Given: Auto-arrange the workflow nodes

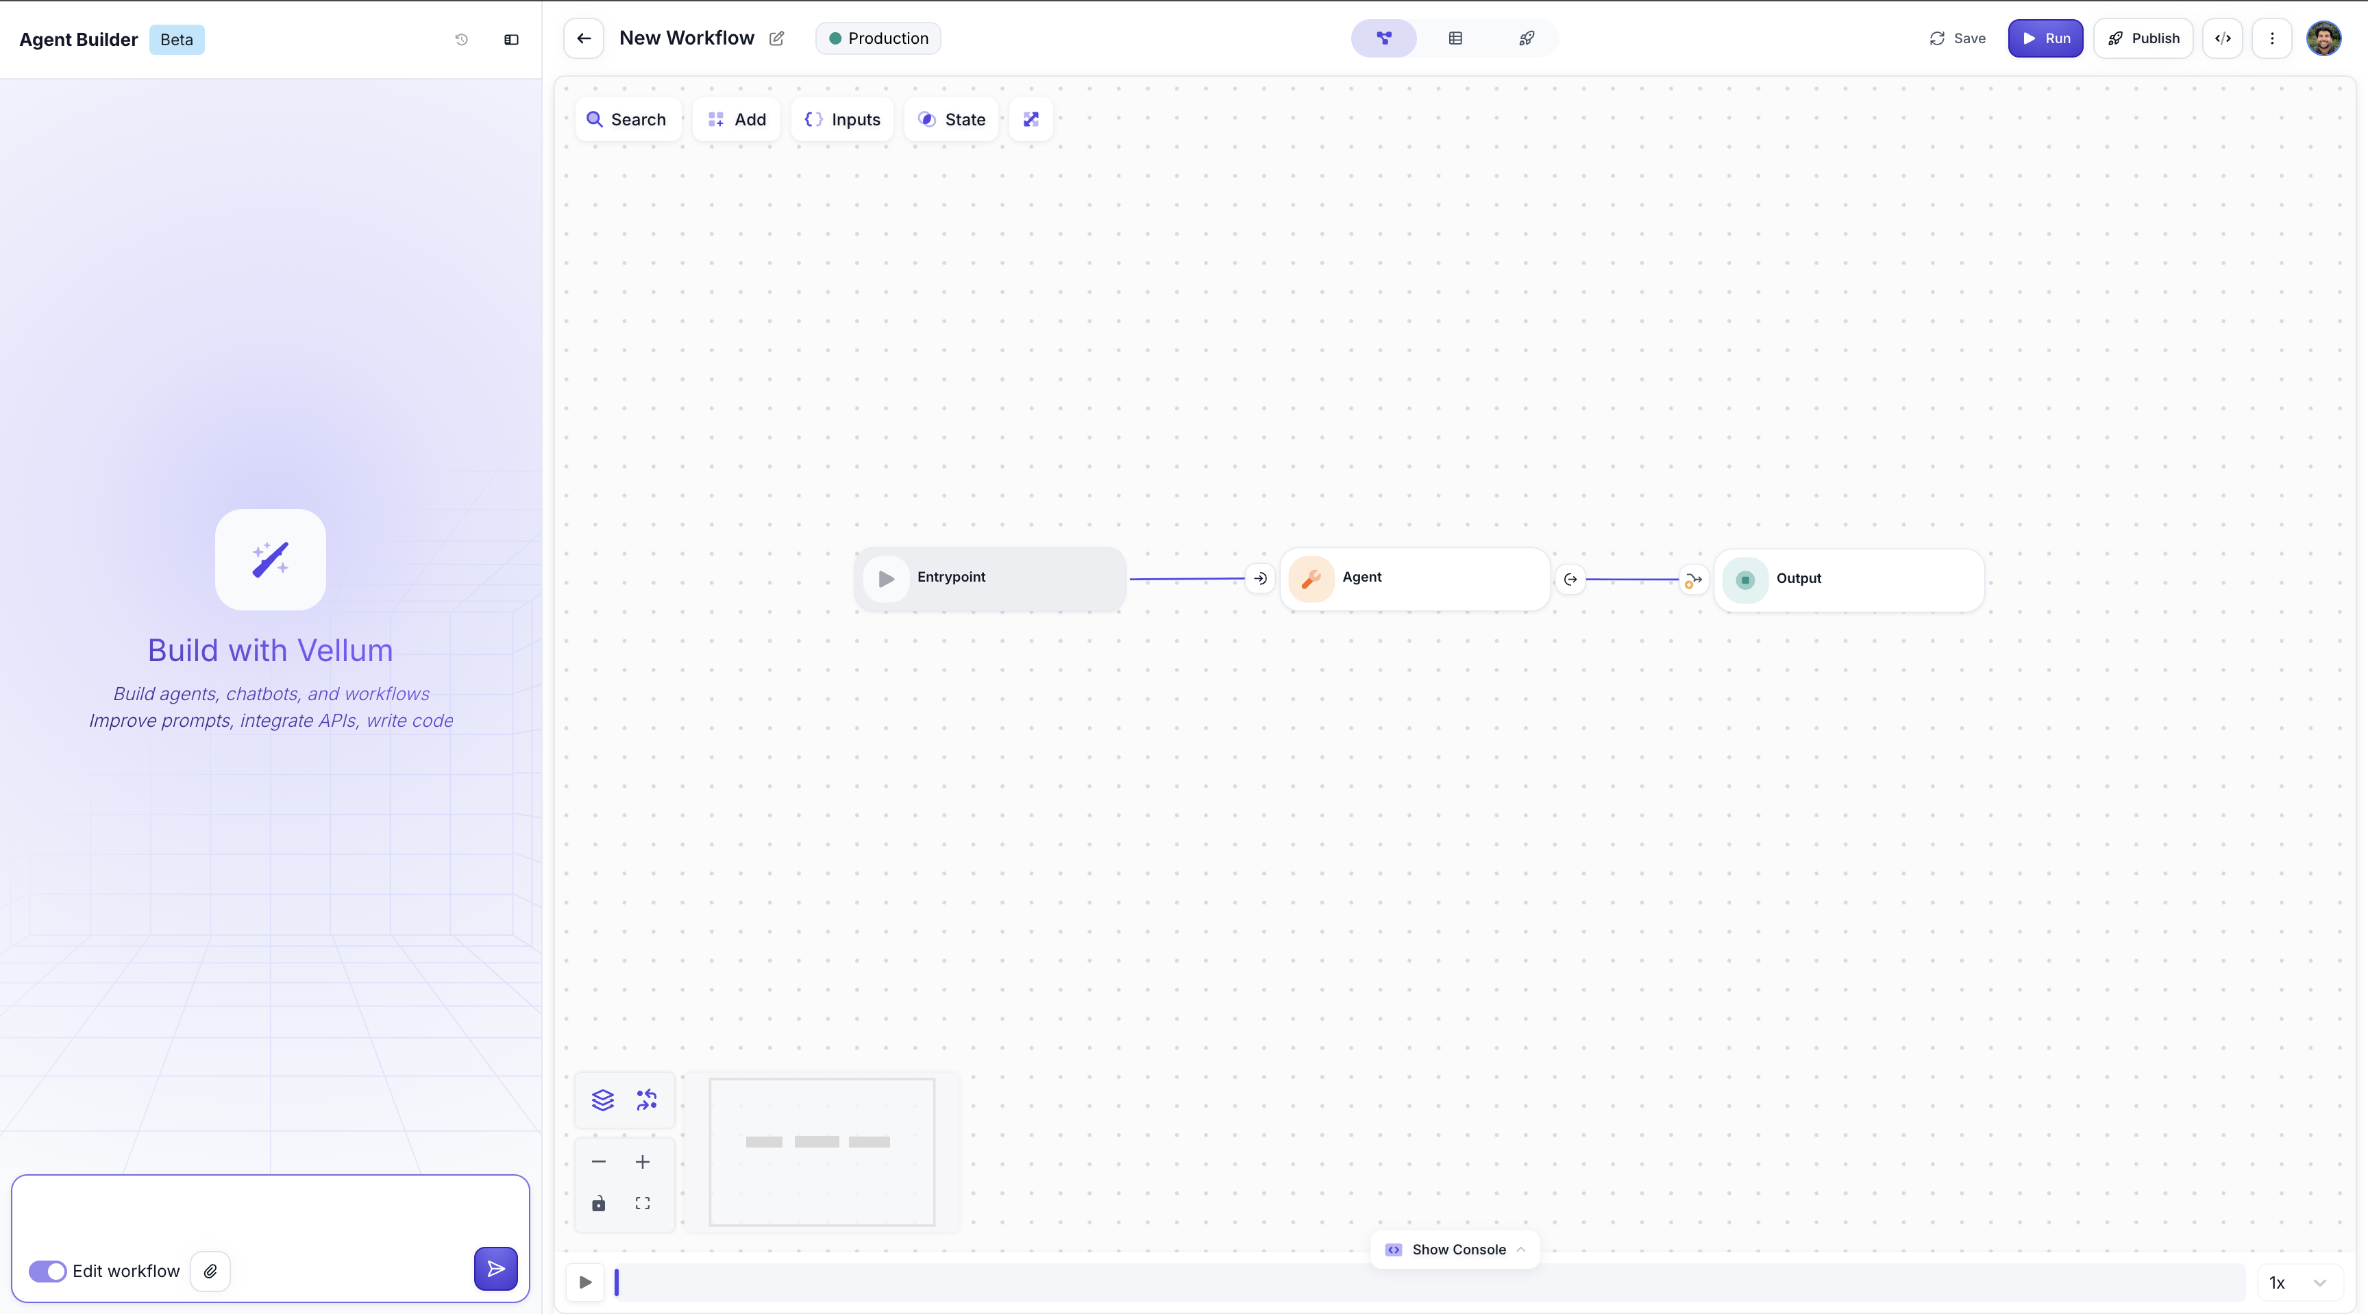Looking at the screenshot, I should (x=646, y=1100).
